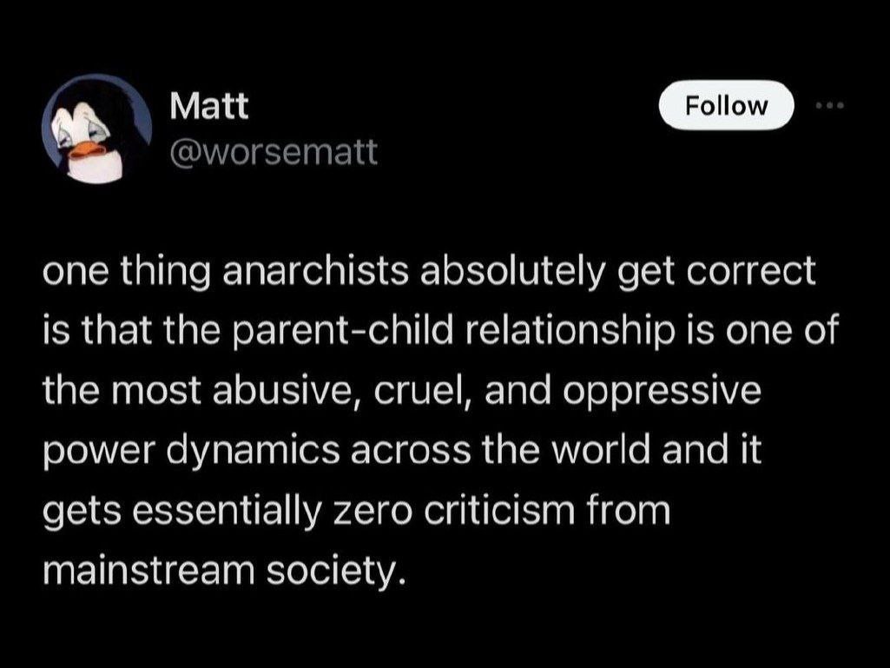Image resolution: width=890 pixels, height=668 pixels.
Task: Open the three-dot more options menu
Action: pos(831,105)
